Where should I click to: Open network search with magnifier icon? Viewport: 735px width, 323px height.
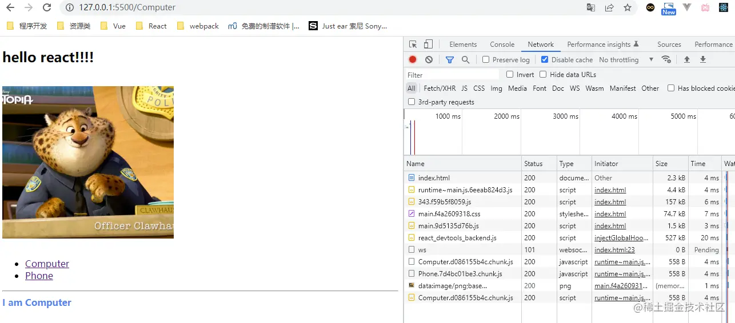click(465, 59)
